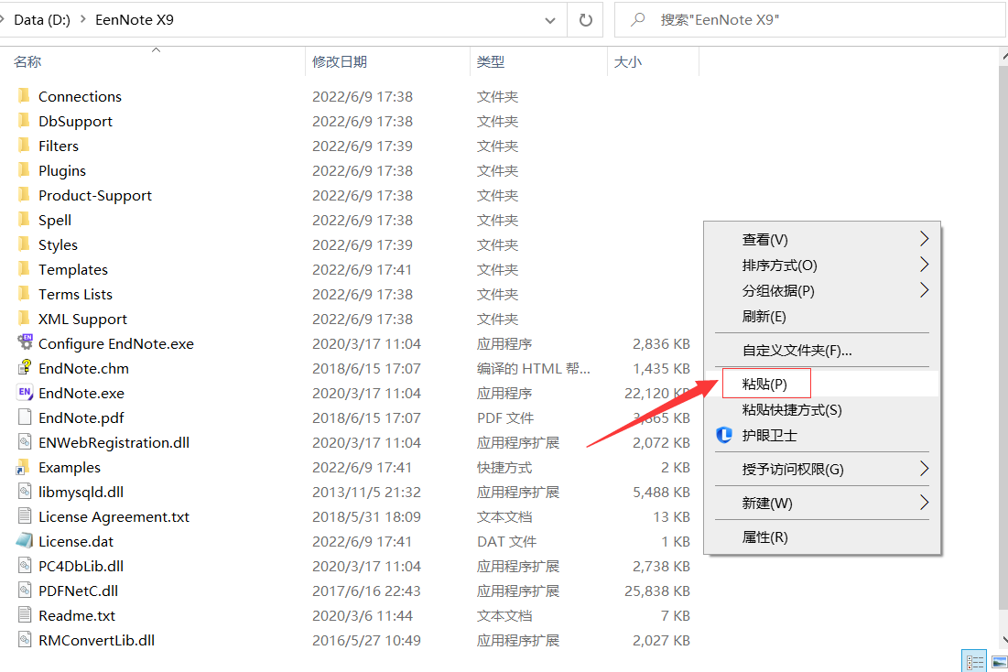Click the date 2013/11/5 21:32
The width and height of the screenshot is (1008, 672).
tap(366, 492)
